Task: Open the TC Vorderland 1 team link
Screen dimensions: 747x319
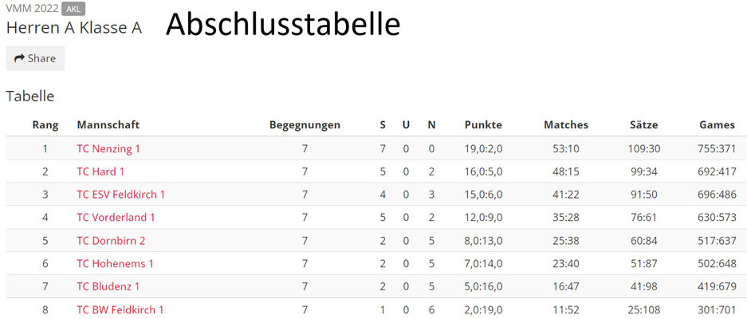Action: pyautogui.click(x=116, y=218)
